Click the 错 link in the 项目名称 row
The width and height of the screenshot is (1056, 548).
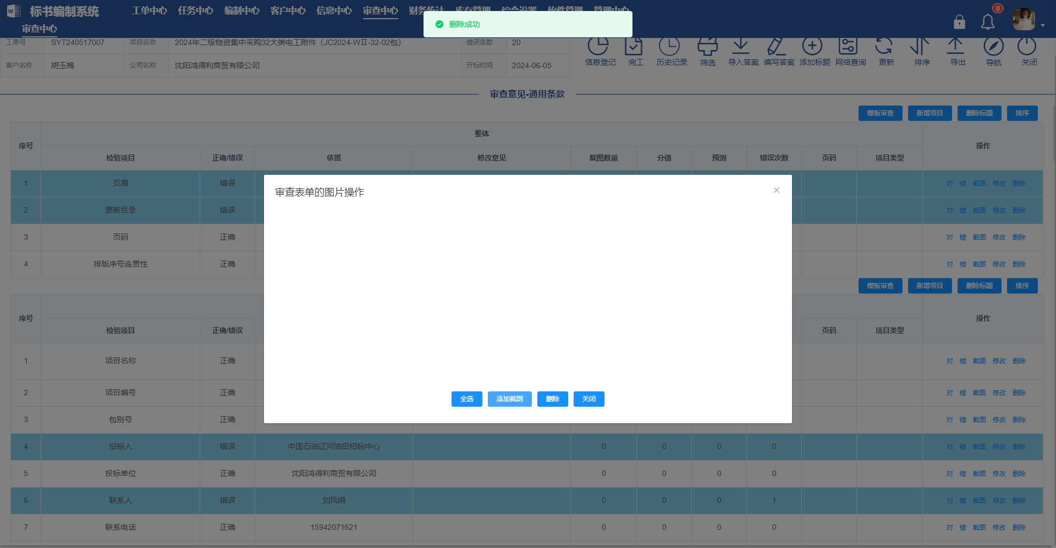(963, 361)
